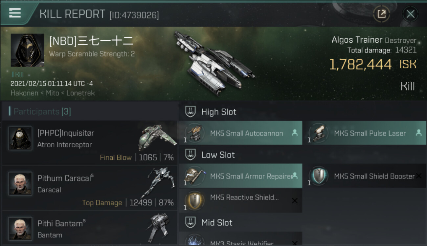Toggle the X mark on MK5 Small Shield Booster
Screen dimensions: 427x246
click(x=418, y=176)
